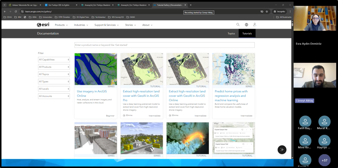Click the floating sparkle assistant button
This screenshot has width=338, height=168.
(282, 150)
